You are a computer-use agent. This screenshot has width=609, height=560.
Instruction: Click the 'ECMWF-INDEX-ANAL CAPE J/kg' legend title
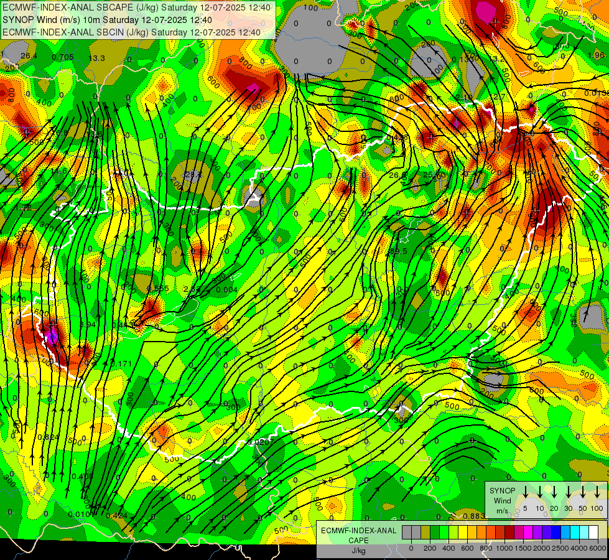[x=358, y=541]
